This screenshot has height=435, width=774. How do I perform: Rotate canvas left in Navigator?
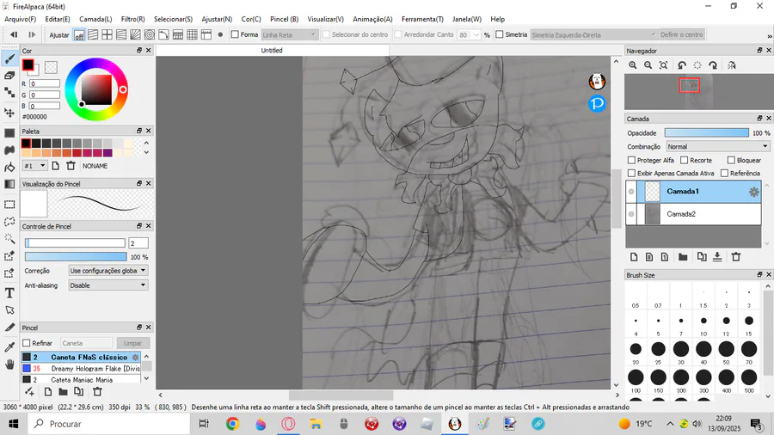click(x=682, y=65)
